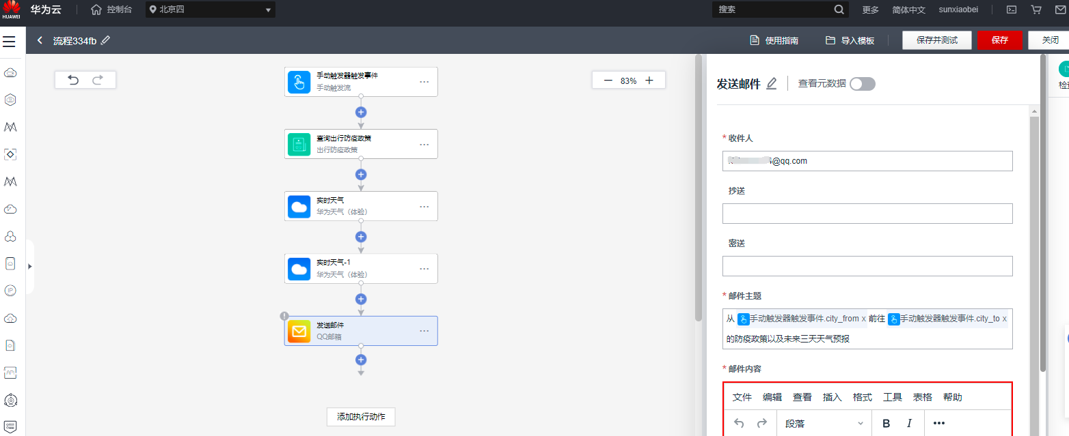Open more options for 发送邮件 node
The height and width of the screenshot is (436, 1069).
tap(424, 331)
